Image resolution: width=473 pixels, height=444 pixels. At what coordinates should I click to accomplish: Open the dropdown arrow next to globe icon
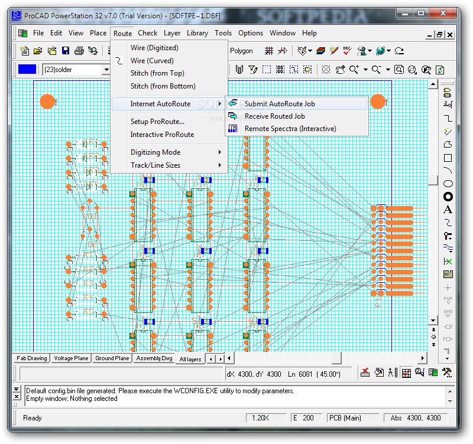389,51
